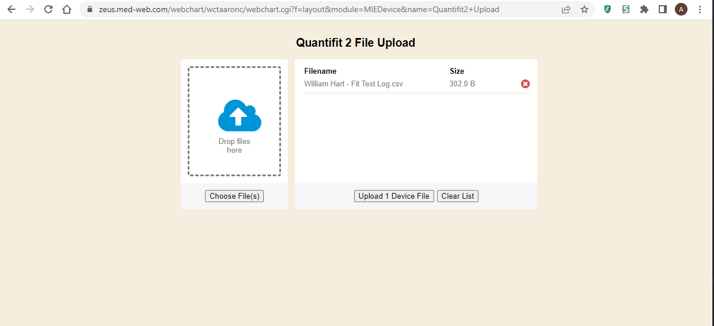This screenshot has height=326, width=714.
Task: Click the Size column header
Action: 457,71
